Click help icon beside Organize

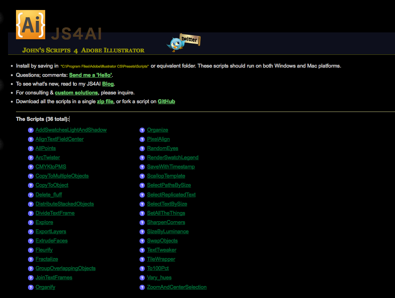click(x=142, y=130)
